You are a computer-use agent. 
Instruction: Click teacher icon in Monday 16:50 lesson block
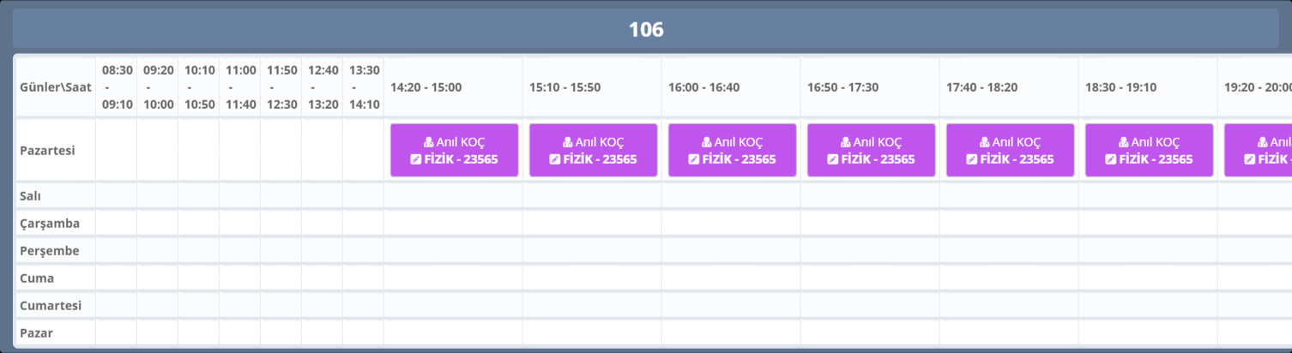(846, 142)
